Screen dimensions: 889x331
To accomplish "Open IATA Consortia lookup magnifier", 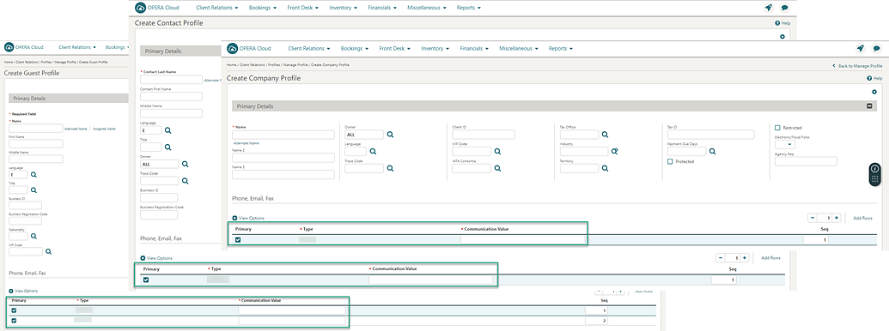I will pos(497,169).
